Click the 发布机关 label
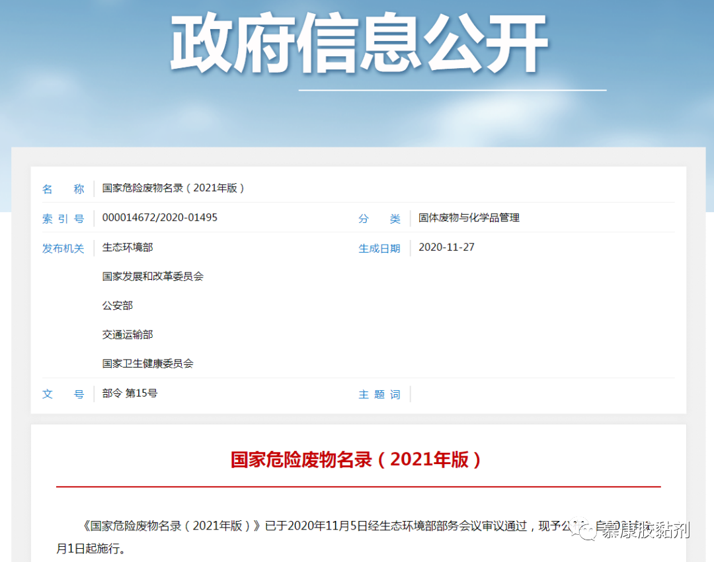The height and width of the screenshot is (562, 714). tap(63, 247)
